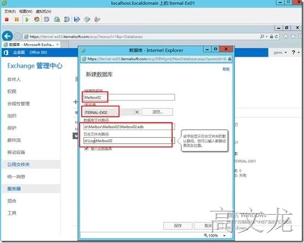This screenshot has width=304, height=243.
Task: Click the address bar security lock icon
Action: coord(272,37)
